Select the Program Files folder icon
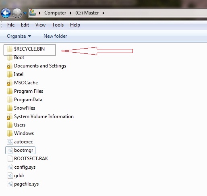The width and height of the screenshot is (207, 196). (10, 91)
